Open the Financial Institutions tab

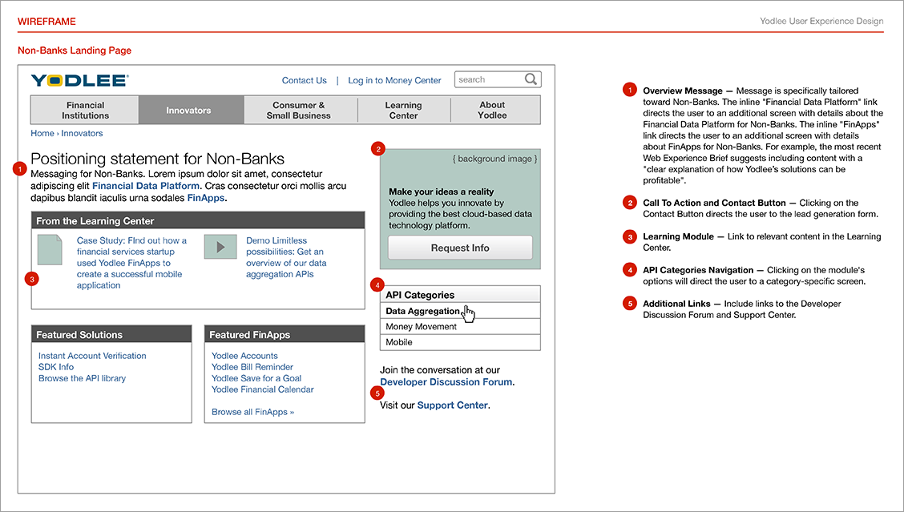(x=85, y=110)
